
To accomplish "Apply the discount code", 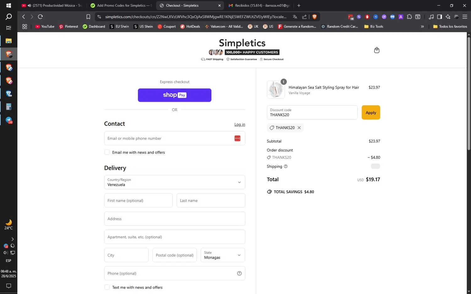I will [371, 112].
